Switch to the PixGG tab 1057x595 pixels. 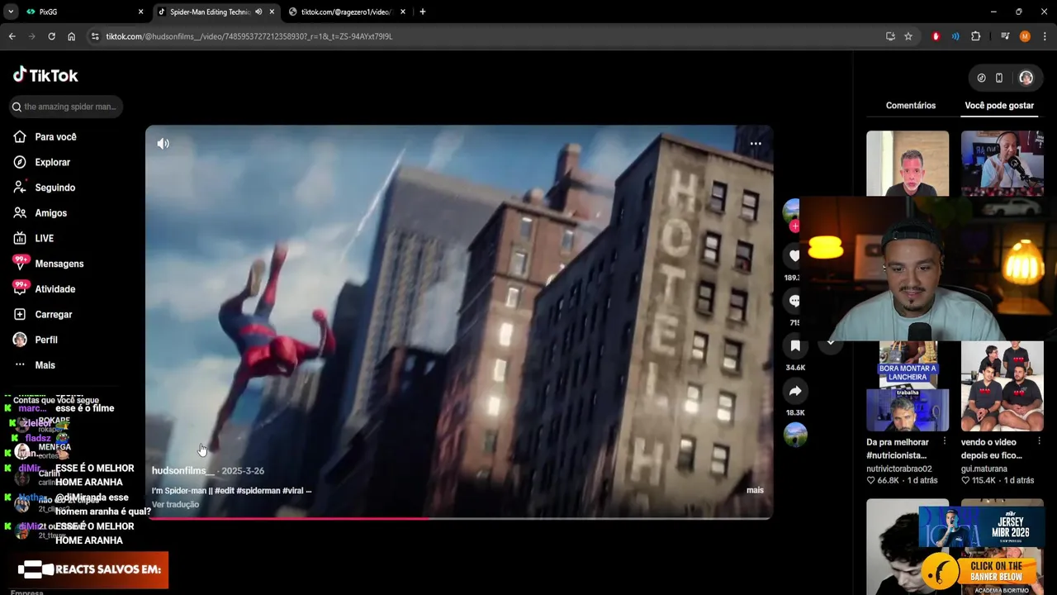pyautogui.click(x=84, y=12)
